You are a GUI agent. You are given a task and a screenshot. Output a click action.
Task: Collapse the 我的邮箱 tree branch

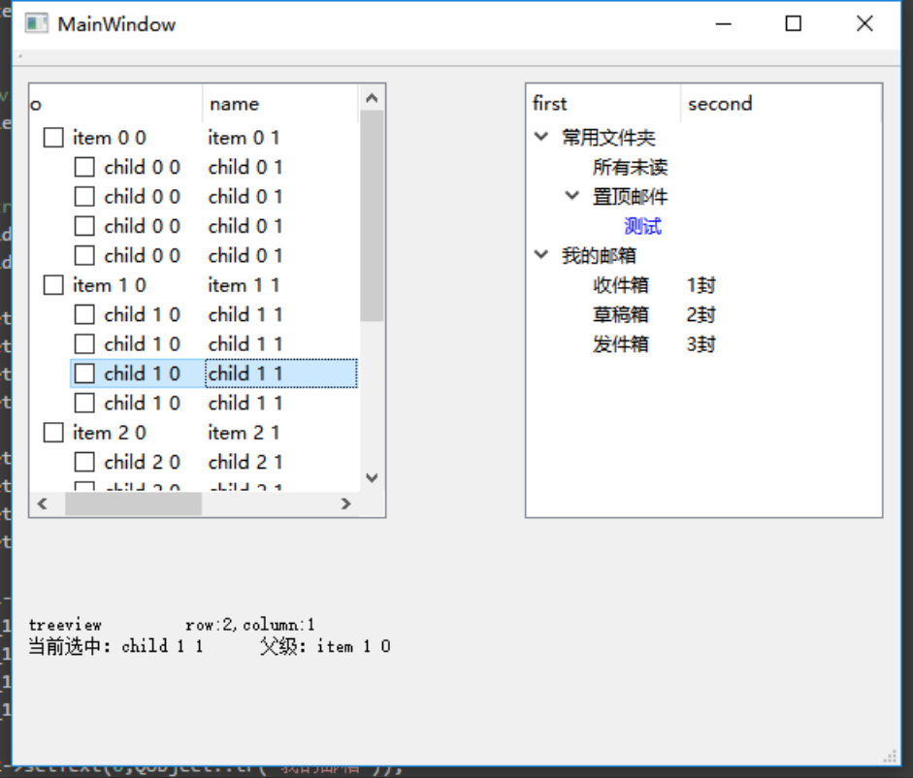point(541,256)
